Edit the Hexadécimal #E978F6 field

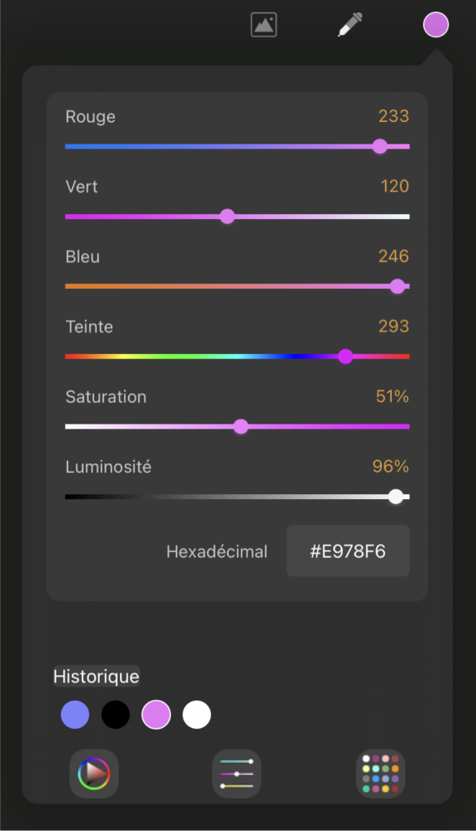point(348,551)
